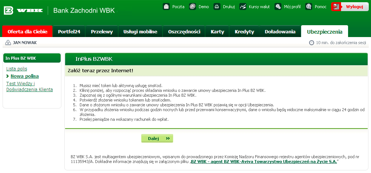Image resolution: width=371 pixels, height=173 pixels.
Task: Open the BZ WBK-Aviva agent file link
Action: point(264,162)
